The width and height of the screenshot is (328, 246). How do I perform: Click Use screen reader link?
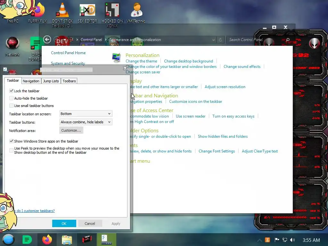tap(191, 116)
